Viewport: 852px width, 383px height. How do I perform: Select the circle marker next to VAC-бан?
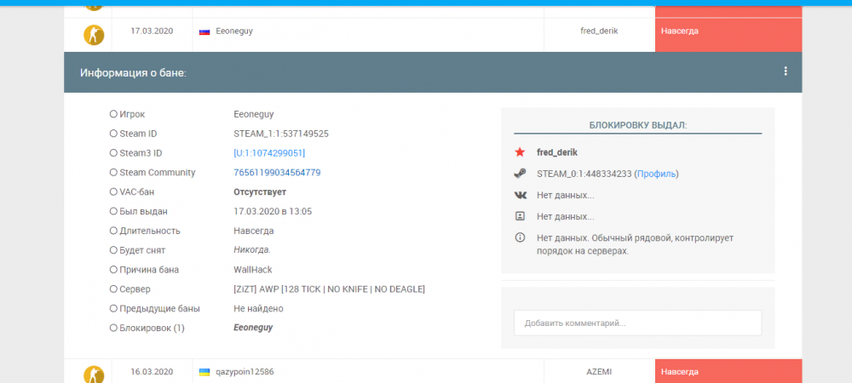point(113,191)
